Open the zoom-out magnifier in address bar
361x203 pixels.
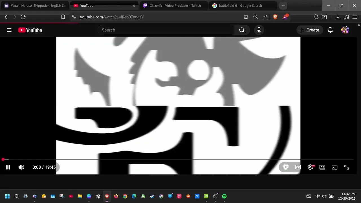256,17
